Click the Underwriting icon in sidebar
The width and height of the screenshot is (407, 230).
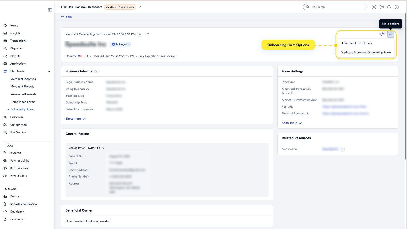[x=5, y=125]
